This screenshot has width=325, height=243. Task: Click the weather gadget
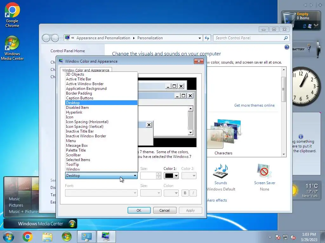pos(307,190)
